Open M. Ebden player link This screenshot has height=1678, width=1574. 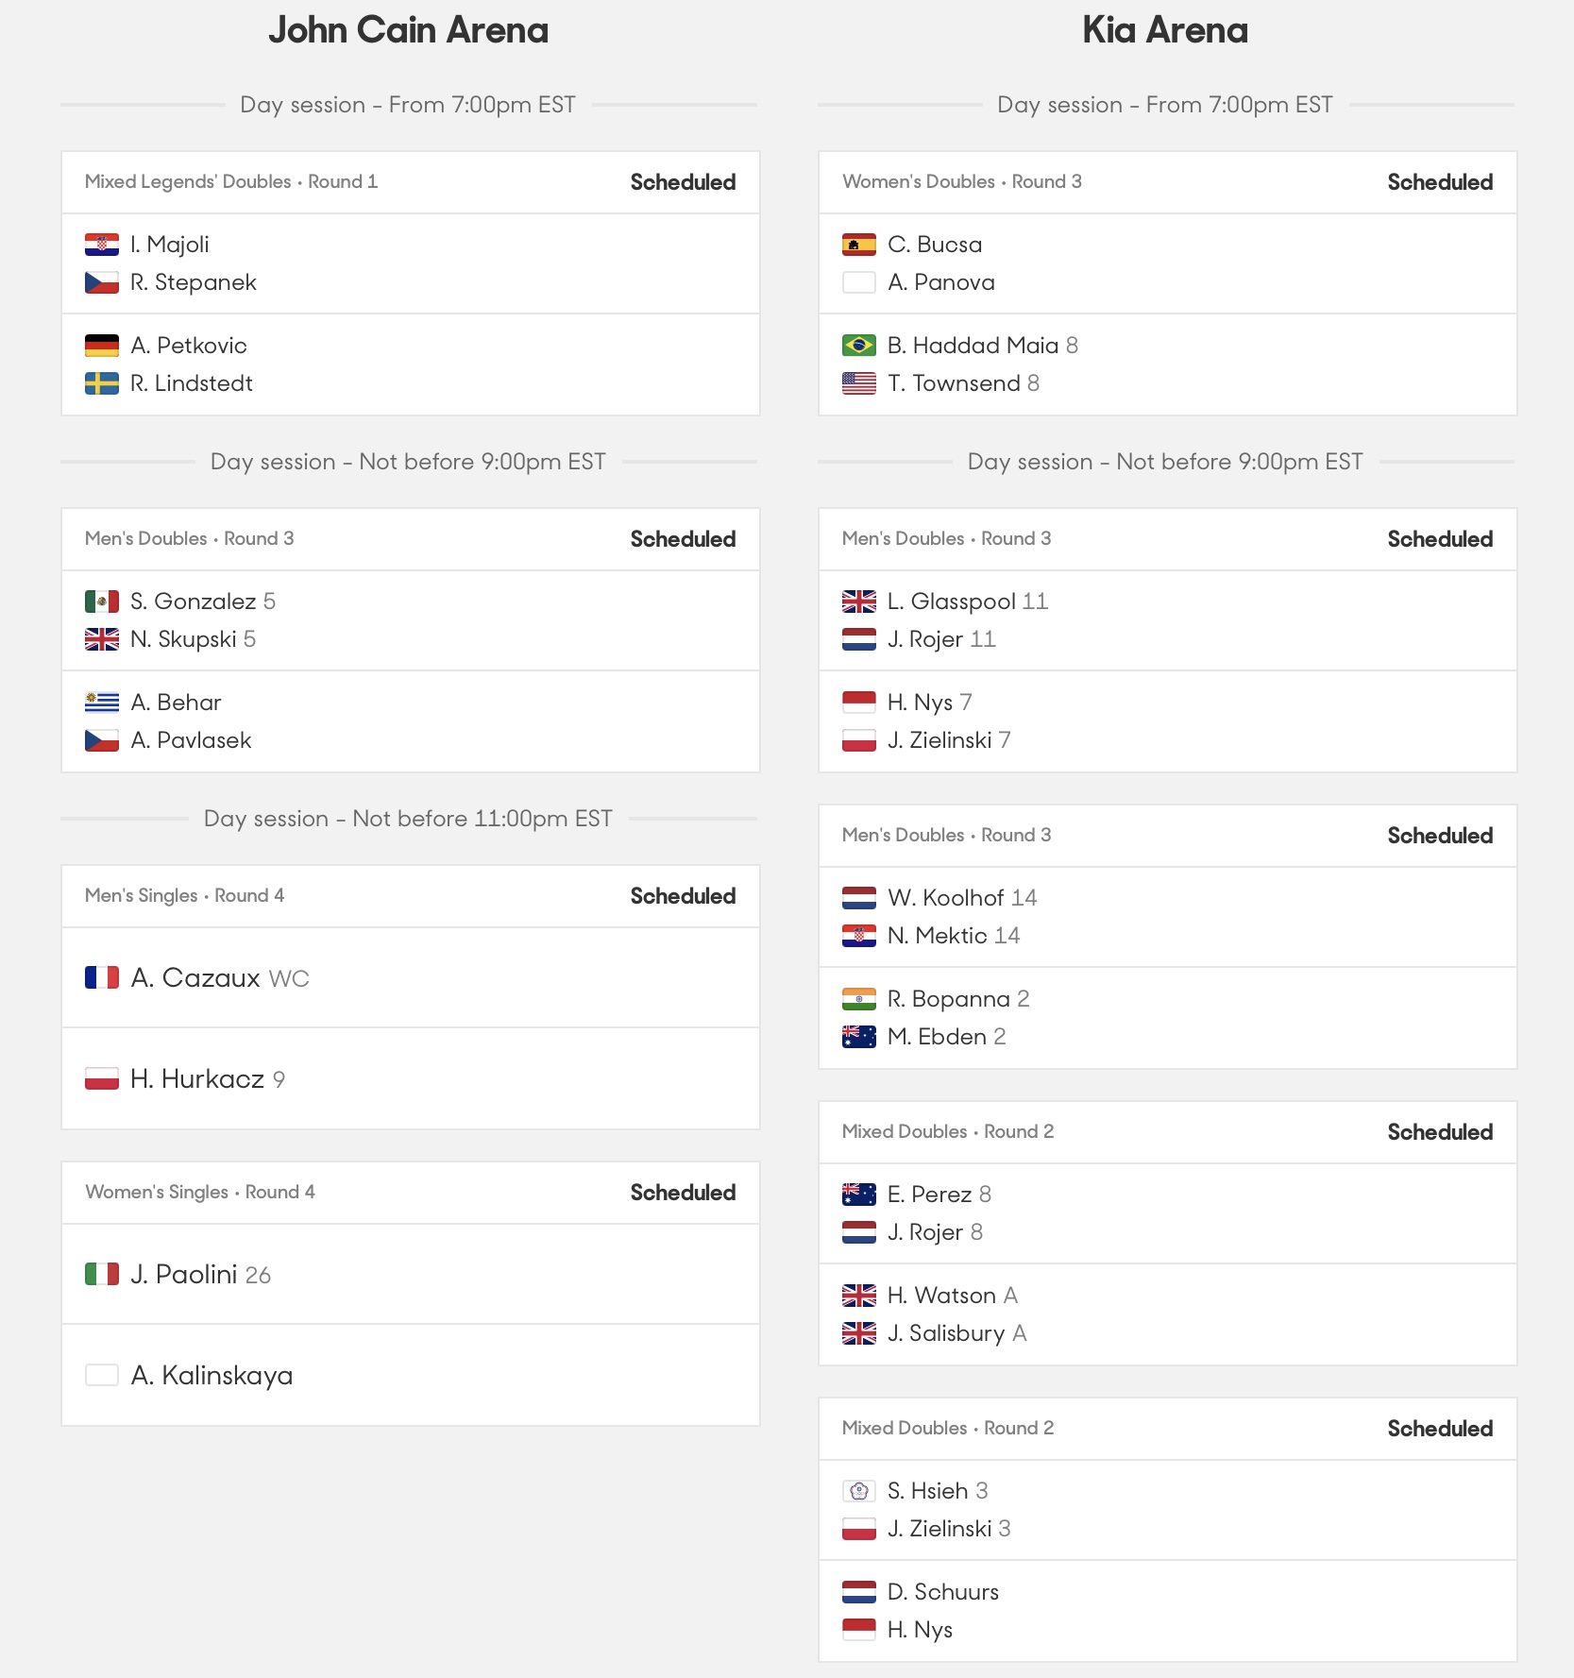[937, 1037]
